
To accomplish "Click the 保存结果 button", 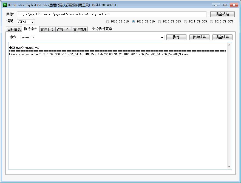I will click(x=199, y=37).
